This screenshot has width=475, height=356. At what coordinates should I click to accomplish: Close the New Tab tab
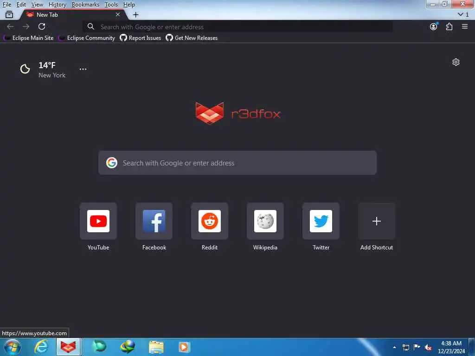[118, 14]
